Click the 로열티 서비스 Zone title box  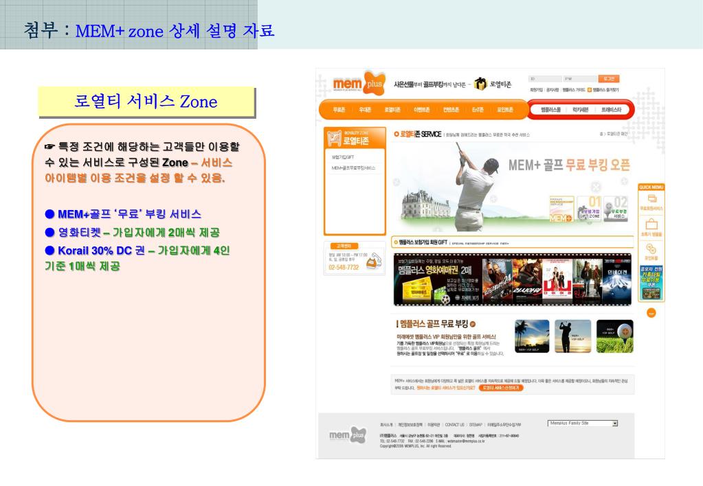[146, 102]
